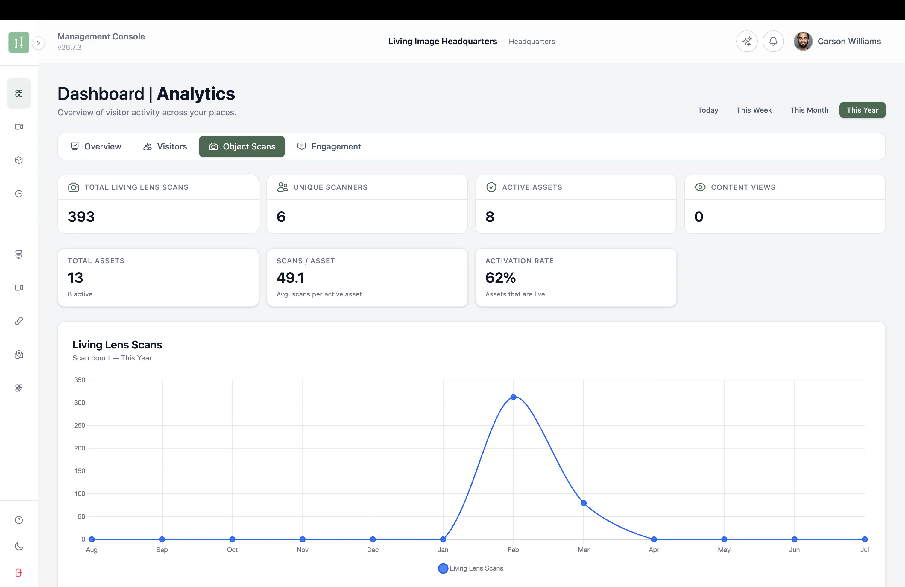Select the Today time range
This screenshot has height=587, width=905.
point(708,110)
